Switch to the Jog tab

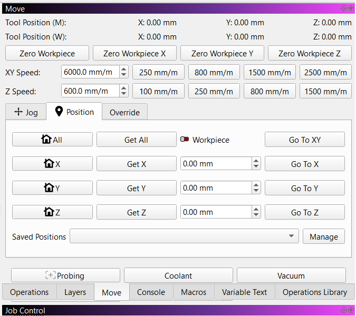[26, 112]
